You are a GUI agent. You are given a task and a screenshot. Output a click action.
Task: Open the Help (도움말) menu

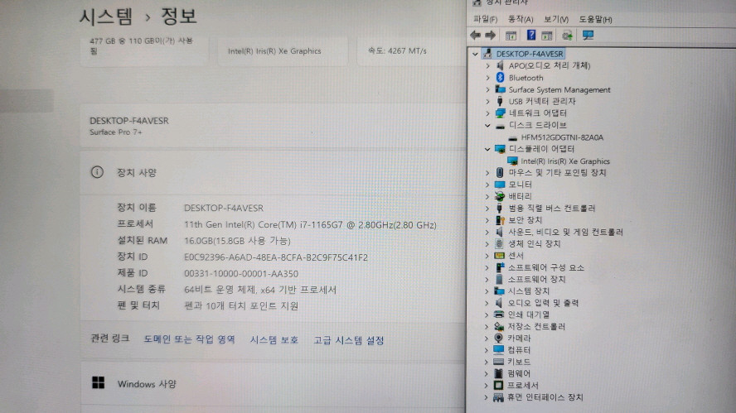point(595,19)
